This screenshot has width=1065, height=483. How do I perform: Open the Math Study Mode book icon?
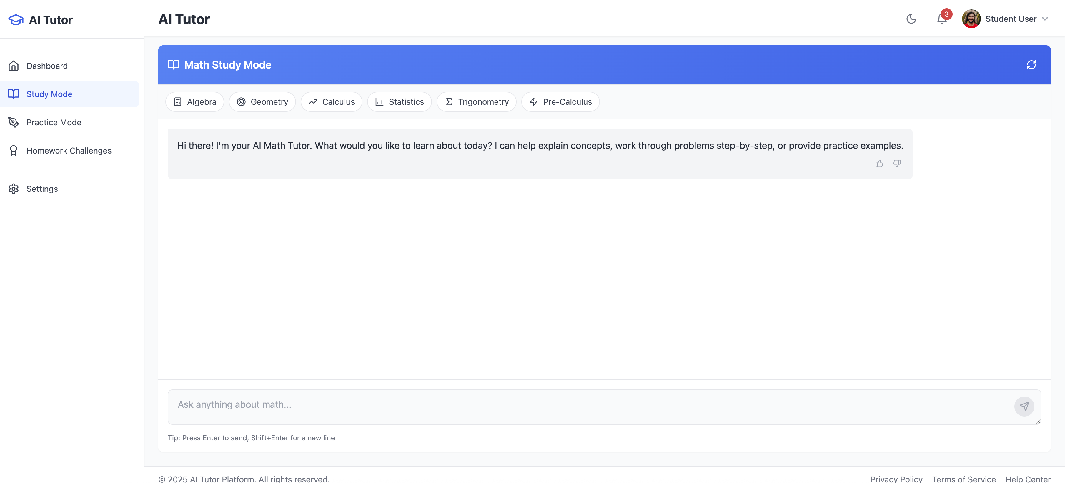point(173,64)
